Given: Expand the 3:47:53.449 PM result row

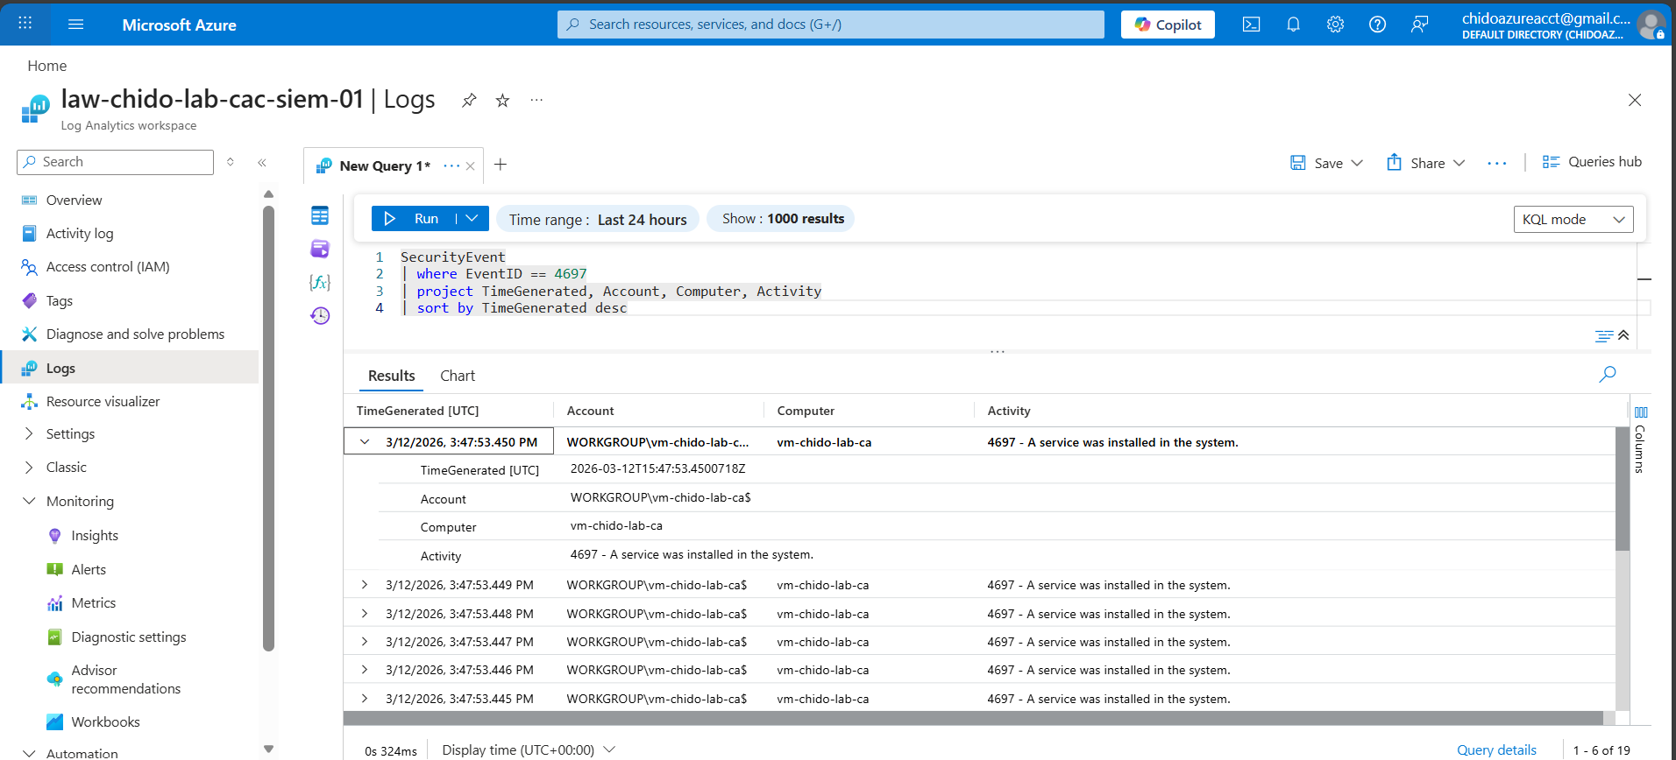Looking at the screenshot, I should 365,585.
